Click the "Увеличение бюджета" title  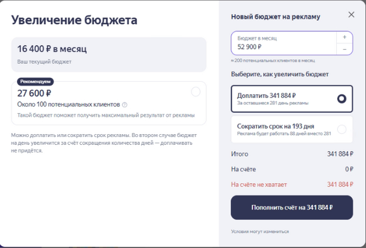pyautogui.click(x=74, y=21)
